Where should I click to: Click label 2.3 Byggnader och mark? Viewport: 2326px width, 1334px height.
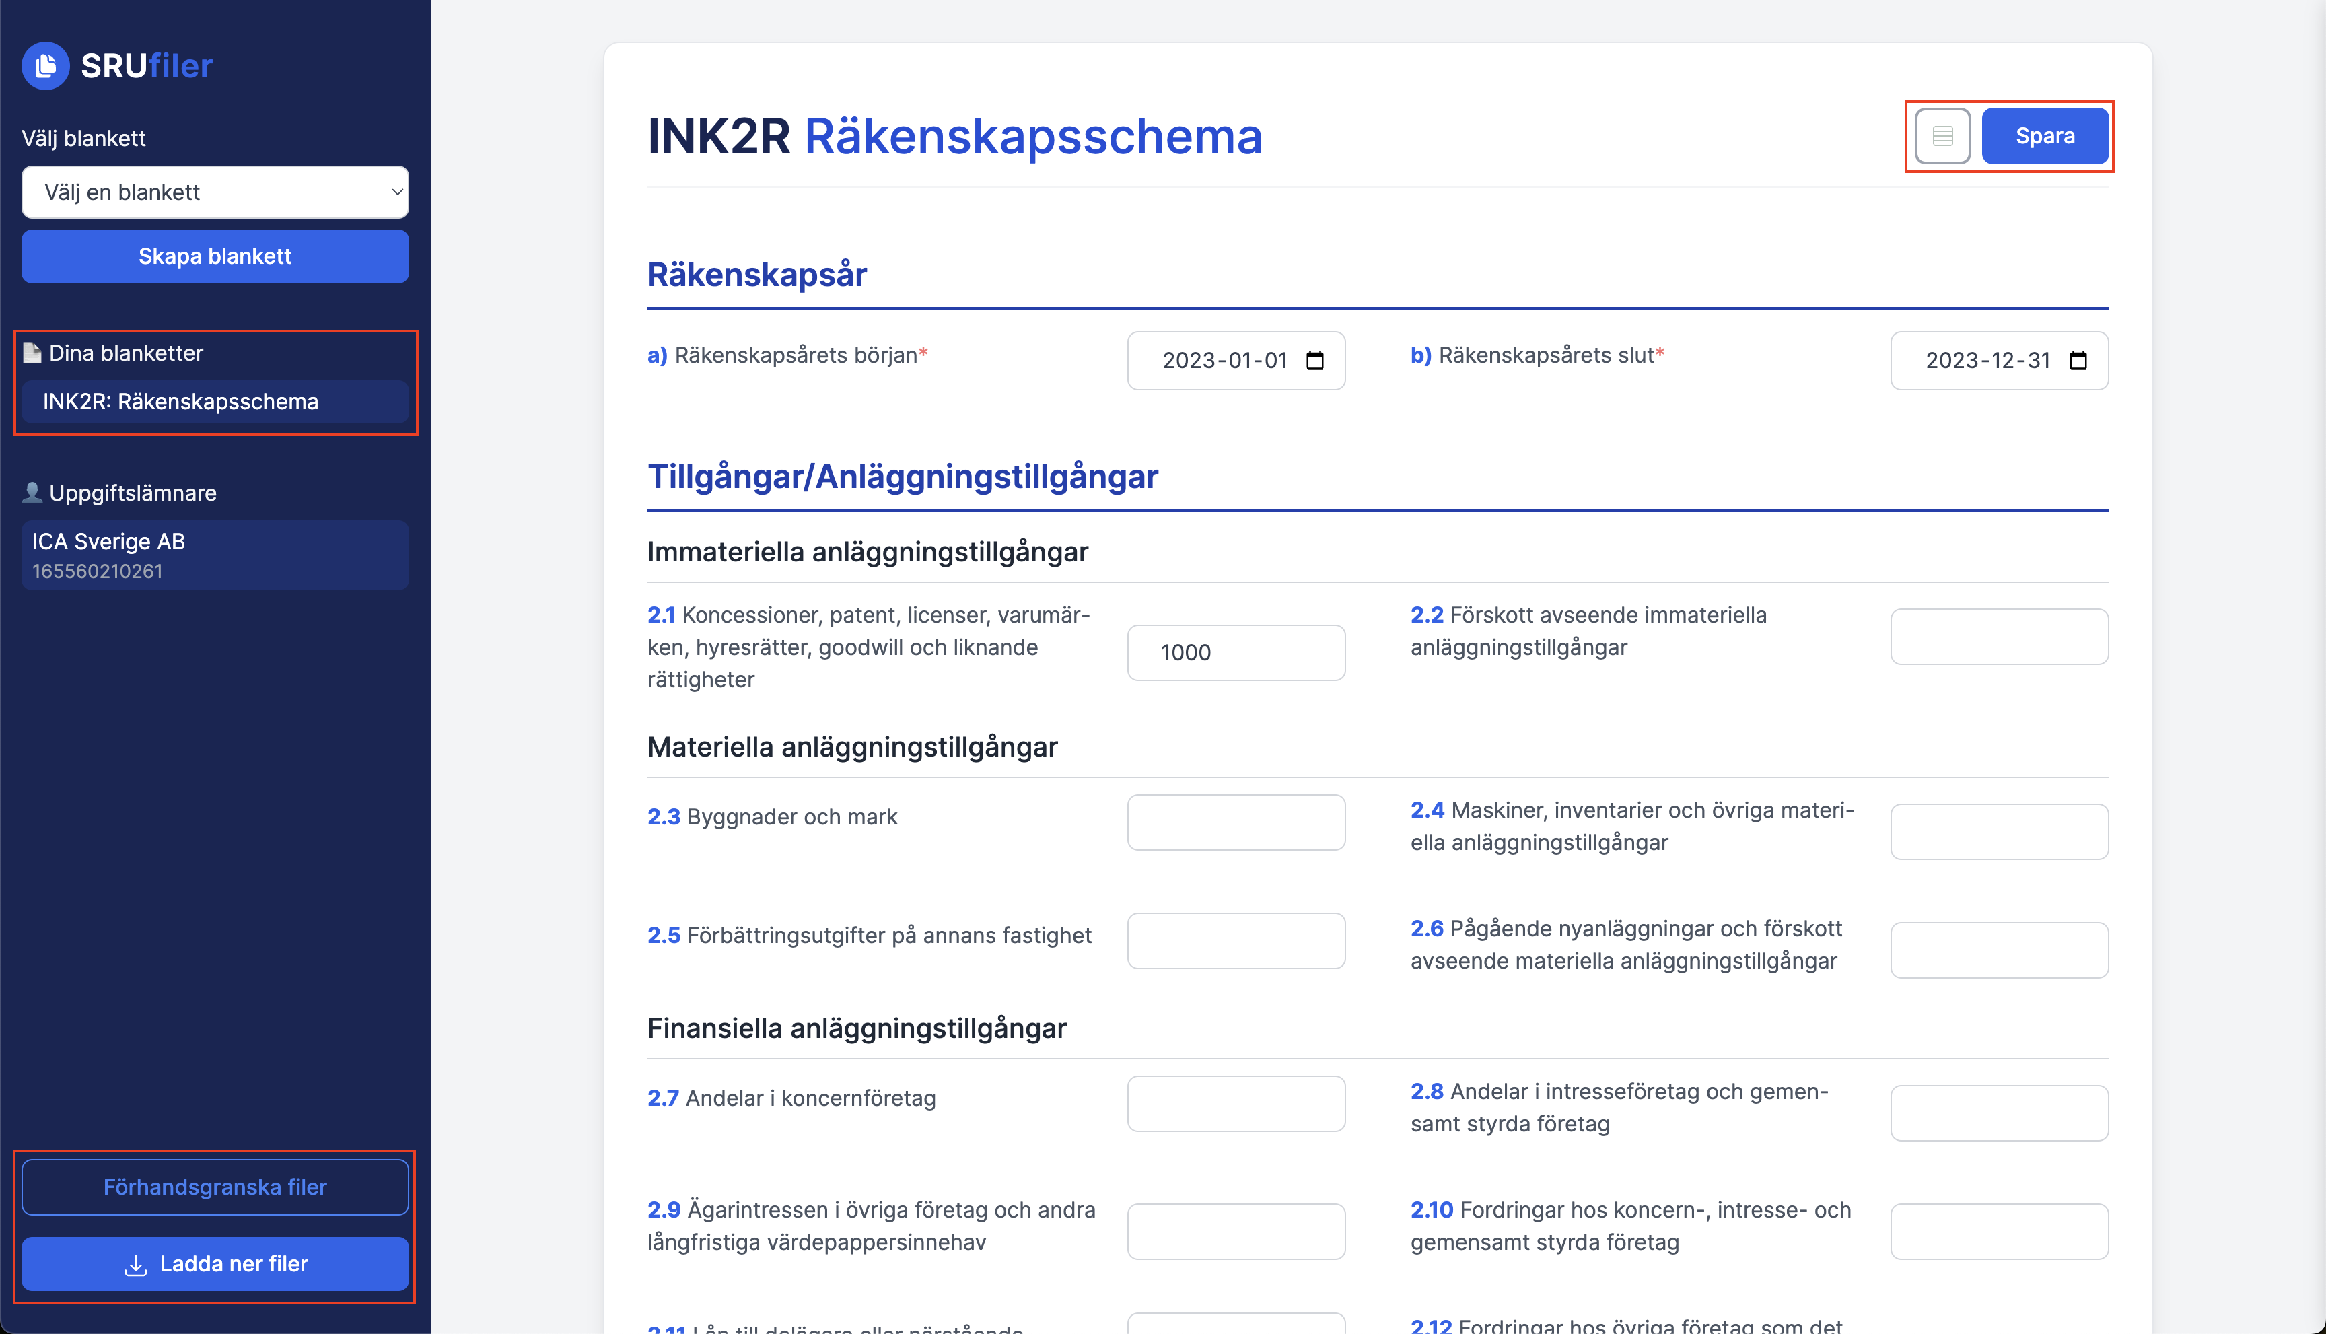tap(772, 816)
